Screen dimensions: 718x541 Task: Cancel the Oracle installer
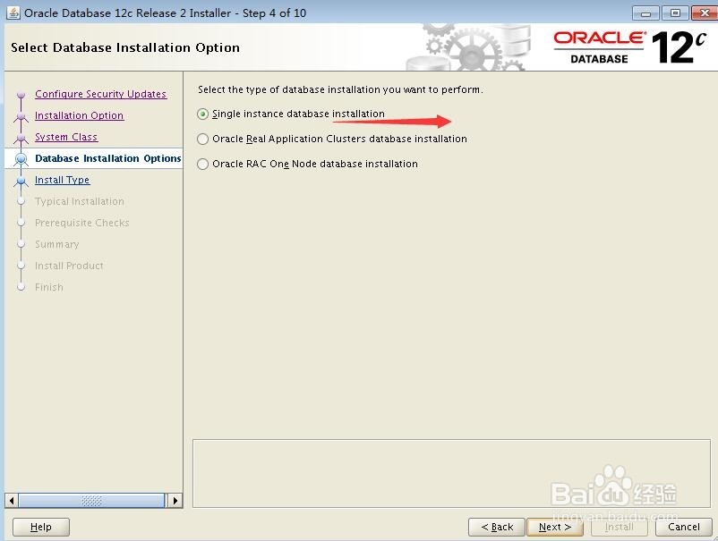(x=684, y=527)
